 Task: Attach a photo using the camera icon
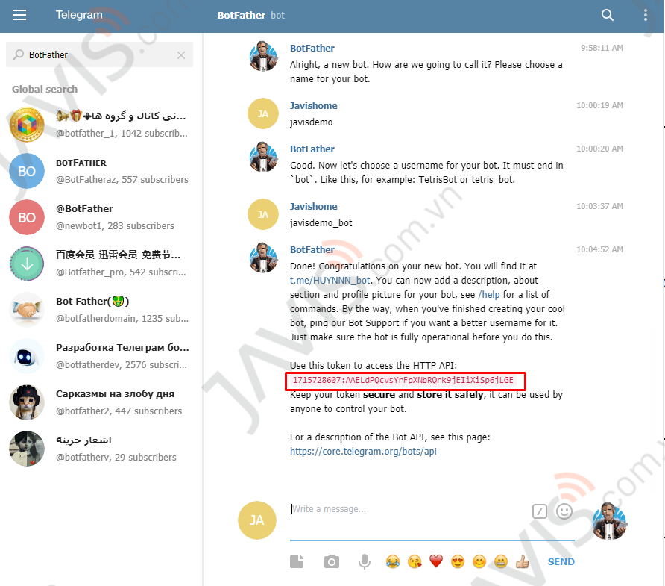click(332, 562)
